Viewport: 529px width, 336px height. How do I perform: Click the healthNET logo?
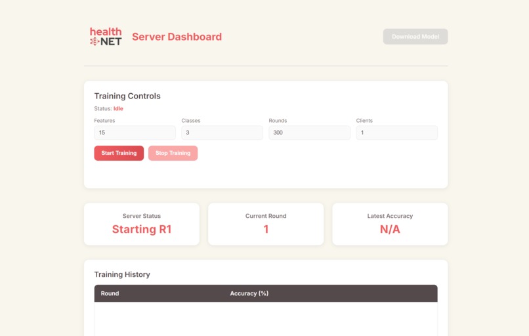pos(106,37)
